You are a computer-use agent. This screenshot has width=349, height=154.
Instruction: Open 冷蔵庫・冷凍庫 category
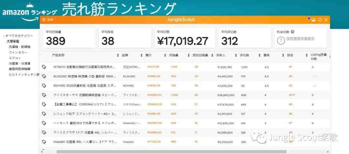(x=20, y=63)
